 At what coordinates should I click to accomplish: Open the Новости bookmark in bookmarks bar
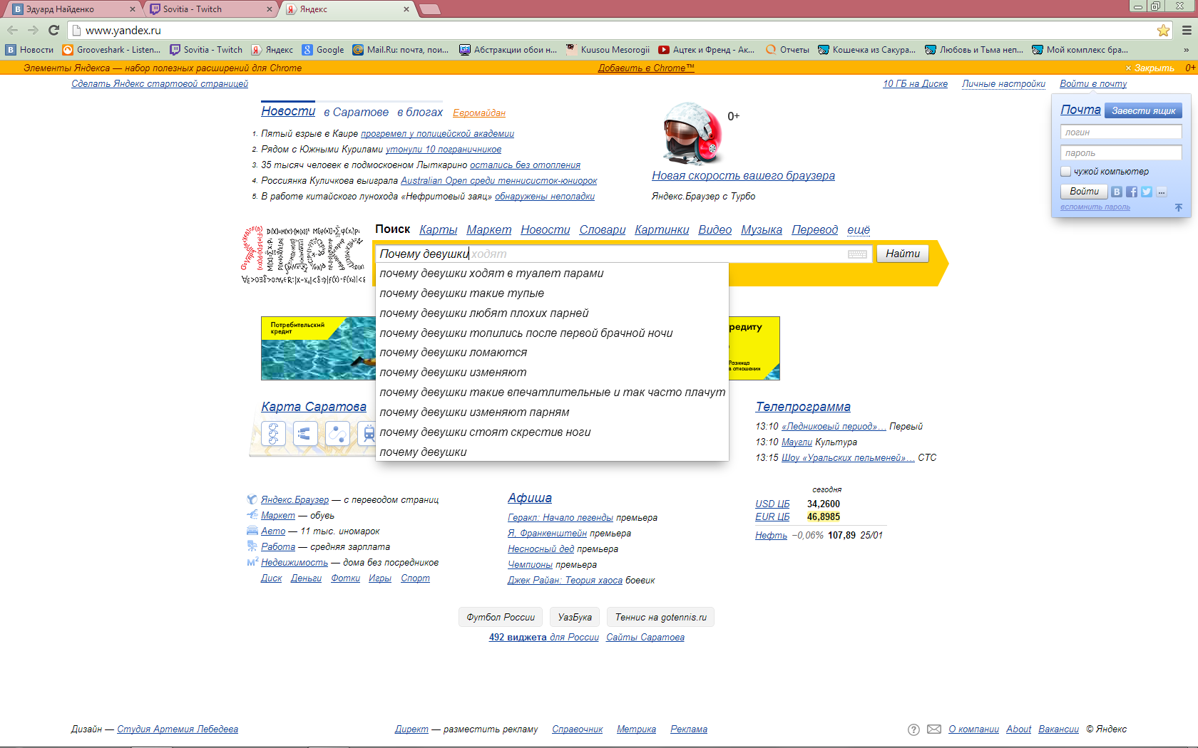30,50
